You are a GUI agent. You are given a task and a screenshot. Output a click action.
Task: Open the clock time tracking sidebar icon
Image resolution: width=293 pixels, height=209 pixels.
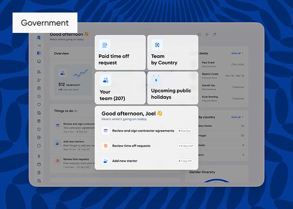pyautogui.click(x=39, y=97)
